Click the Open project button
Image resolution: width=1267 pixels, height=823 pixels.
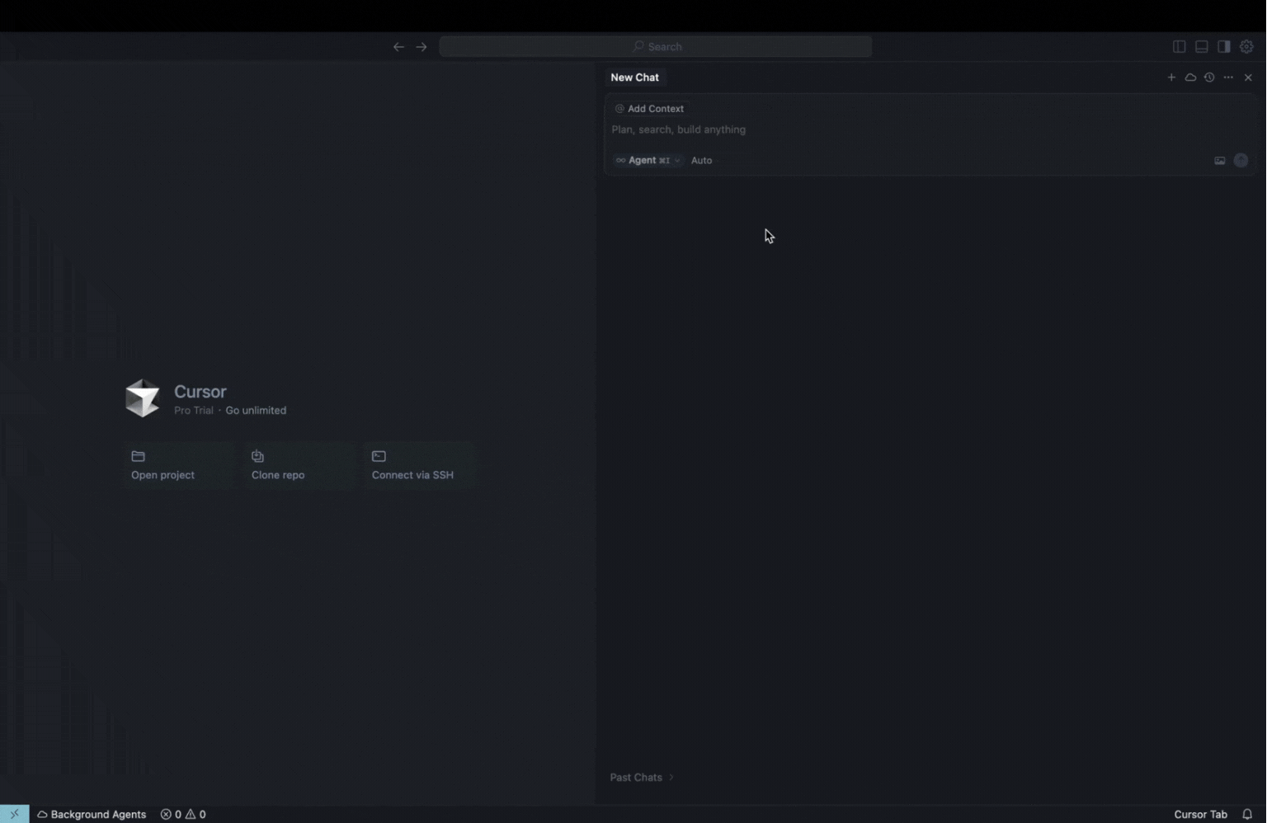179,466
